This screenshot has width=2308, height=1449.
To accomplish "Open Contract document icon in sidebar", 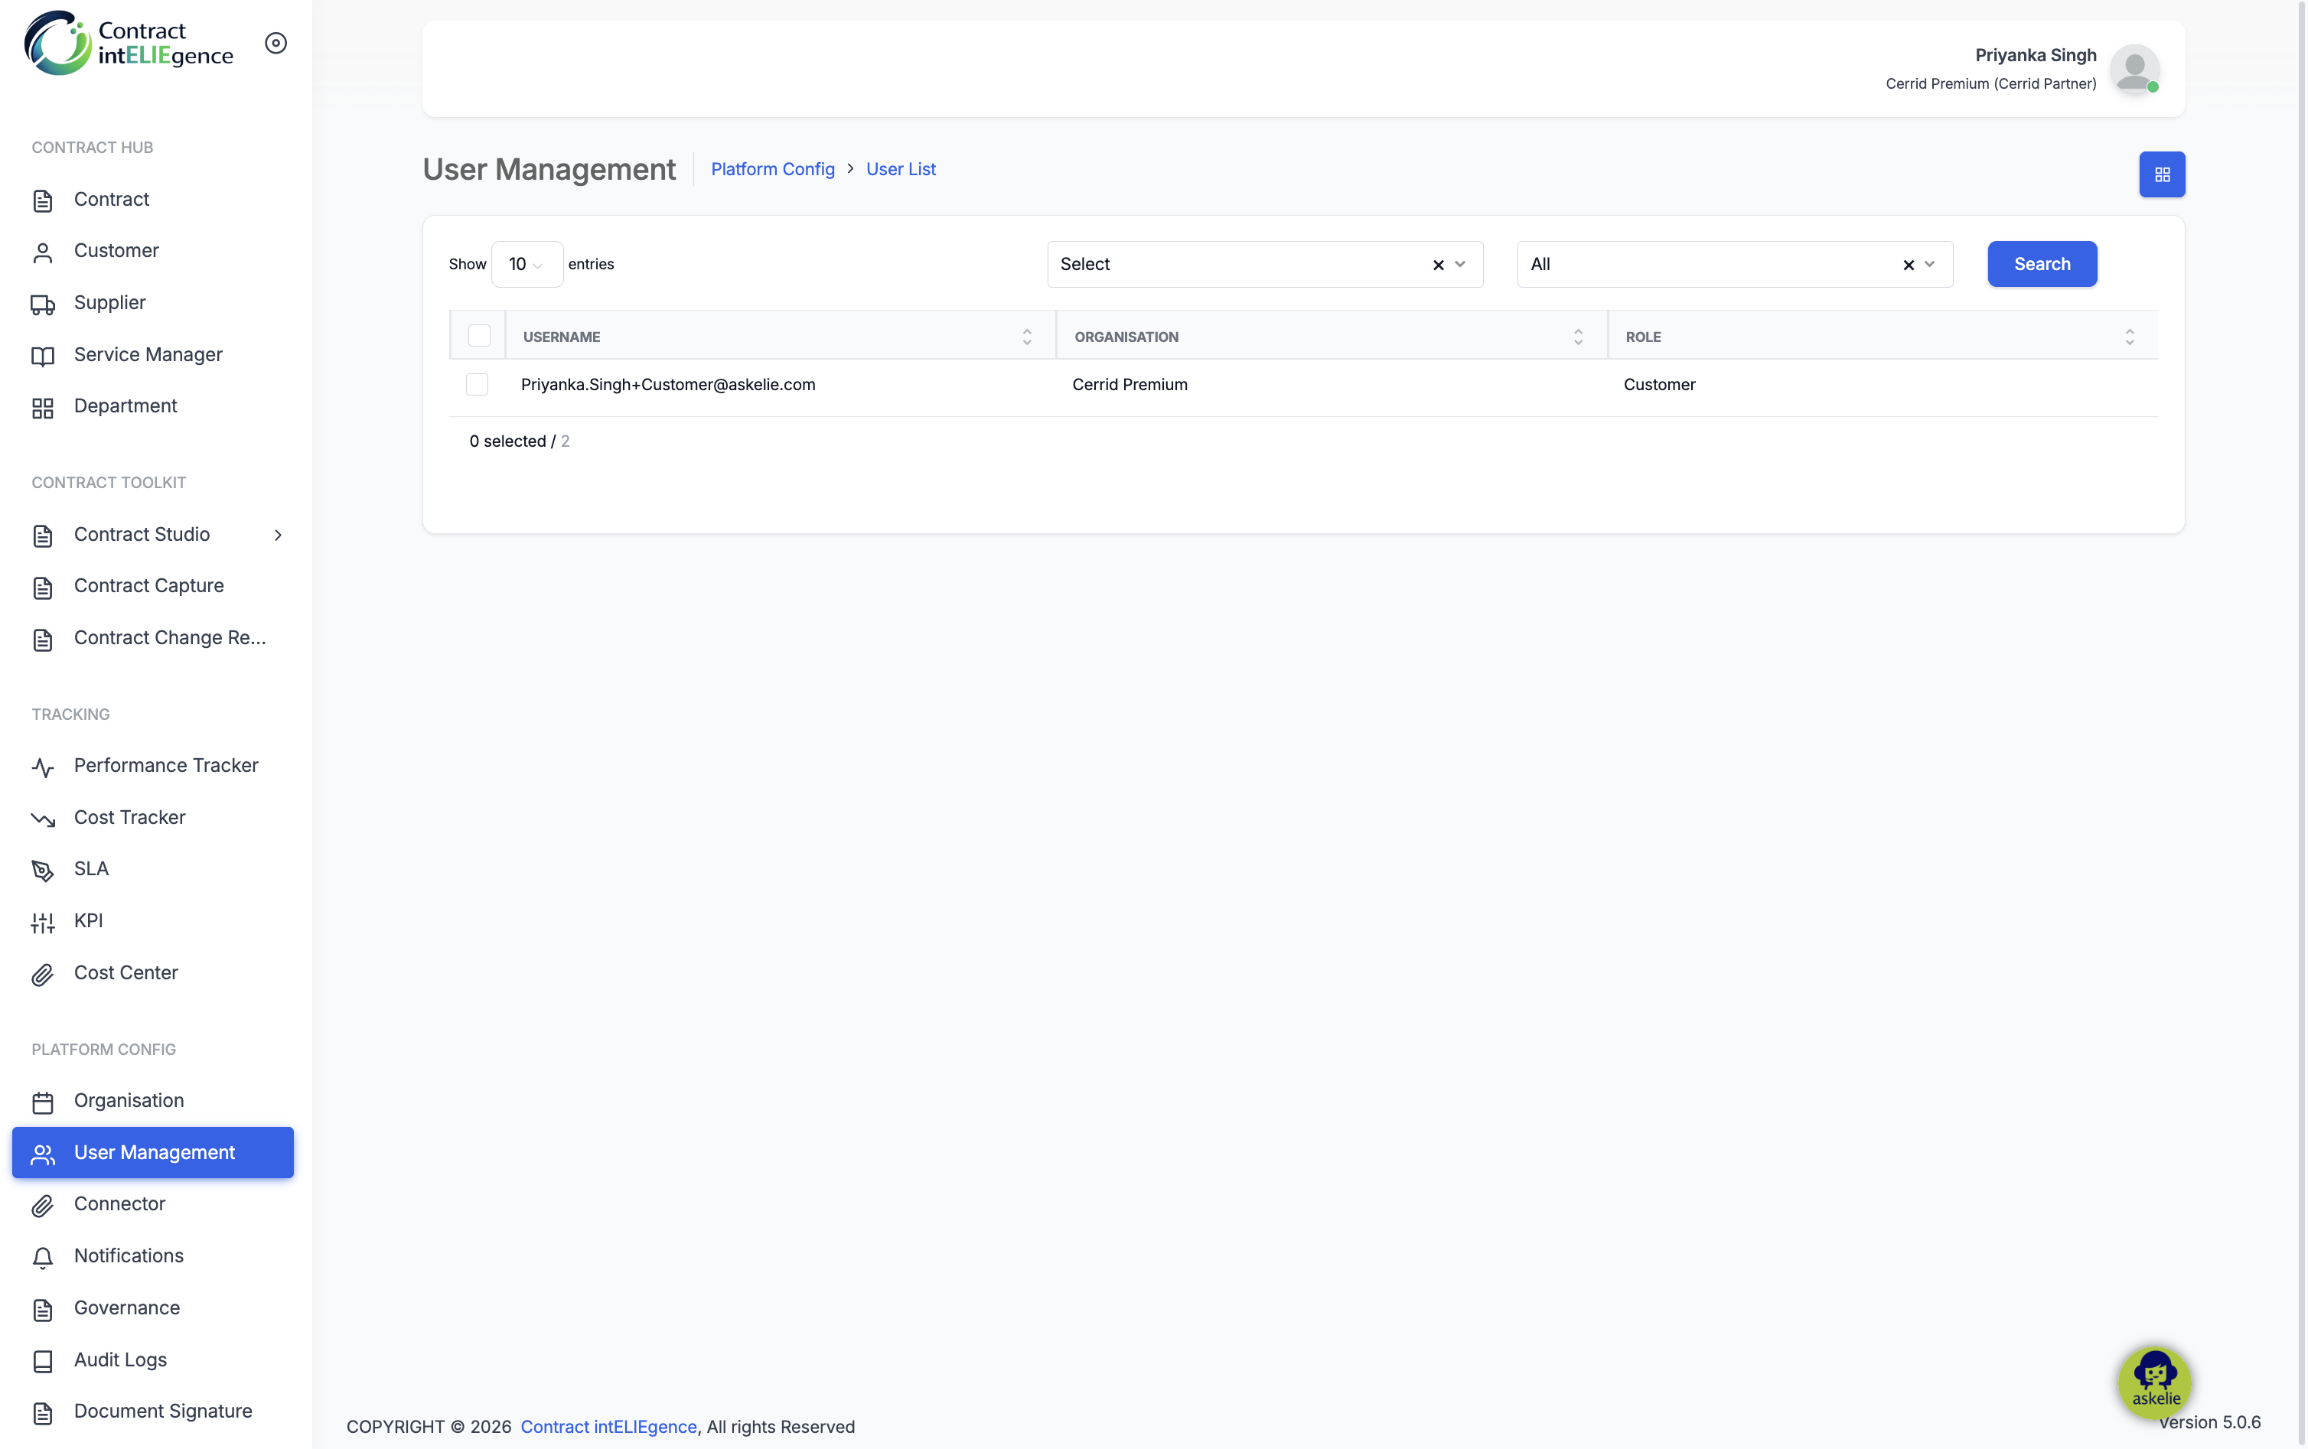I will click(x=42, y=200).
